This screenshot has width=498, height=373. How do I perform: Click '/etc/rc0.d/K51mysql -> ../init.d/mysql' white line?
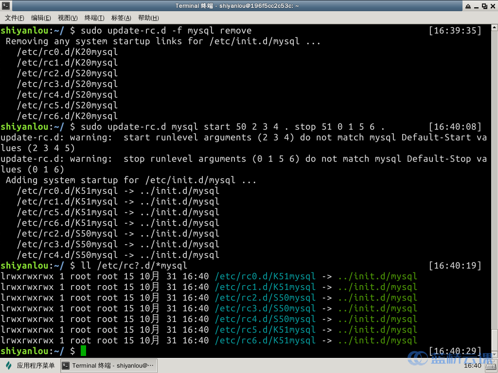[x=118, y=190]
